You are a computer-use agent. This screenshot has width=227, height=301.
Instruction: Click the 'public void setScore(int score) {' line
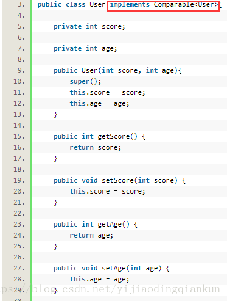coord(119,180)
